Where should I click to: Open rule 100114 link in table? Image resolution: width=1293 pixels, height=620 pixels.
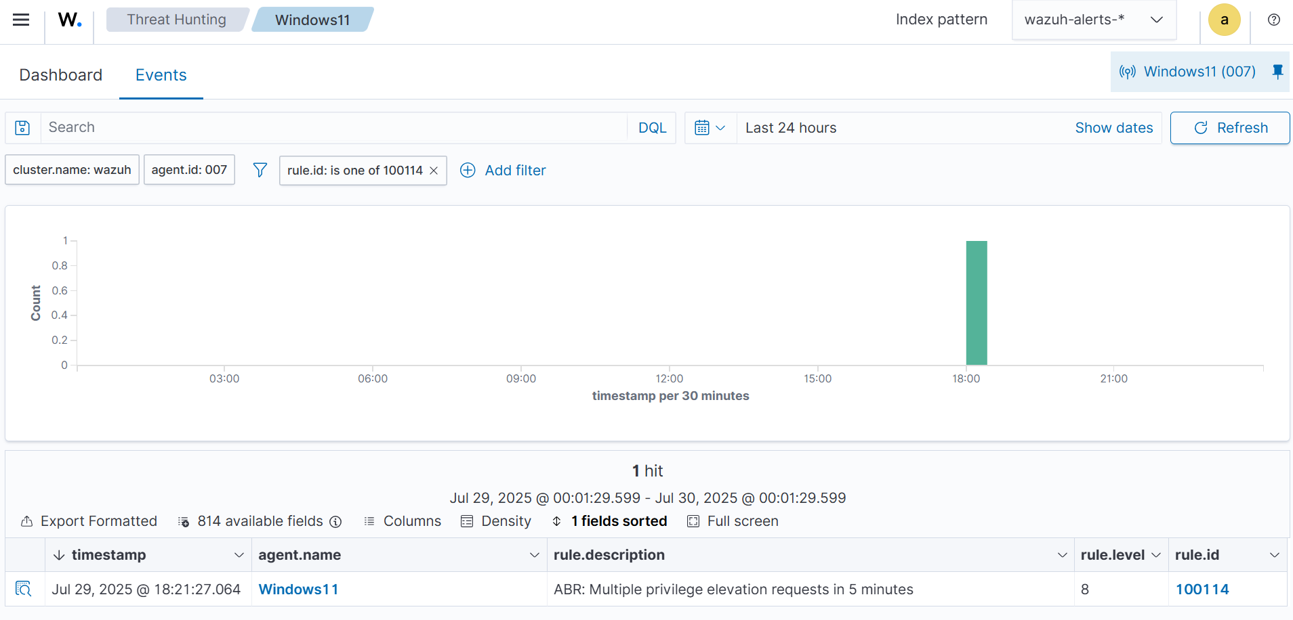click(1202, 590)
